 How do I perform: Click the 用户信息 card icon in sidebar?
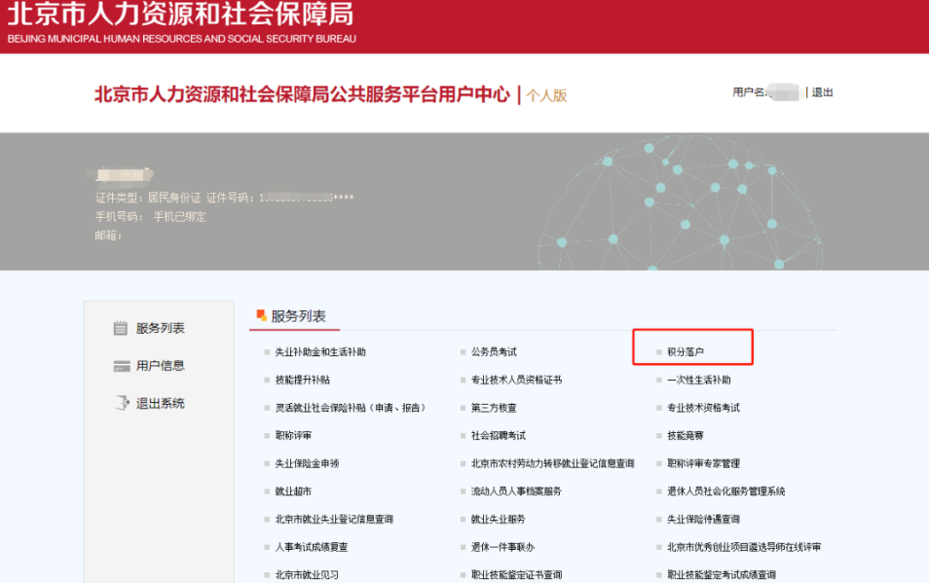coord(122,366)
